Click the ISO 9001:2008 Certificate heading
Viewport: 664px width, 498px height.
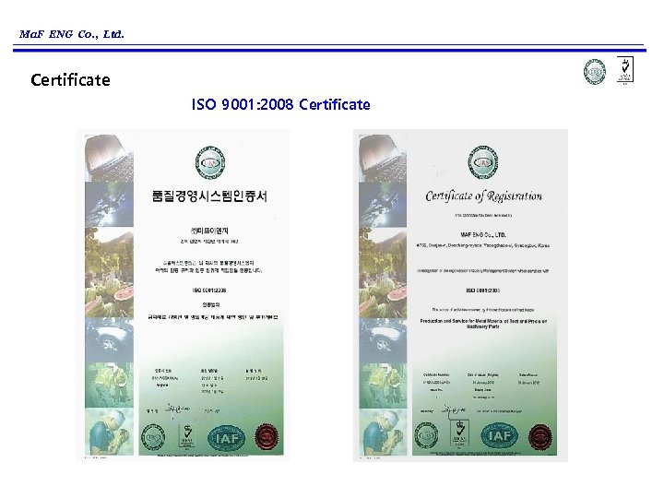pos(280,104)
